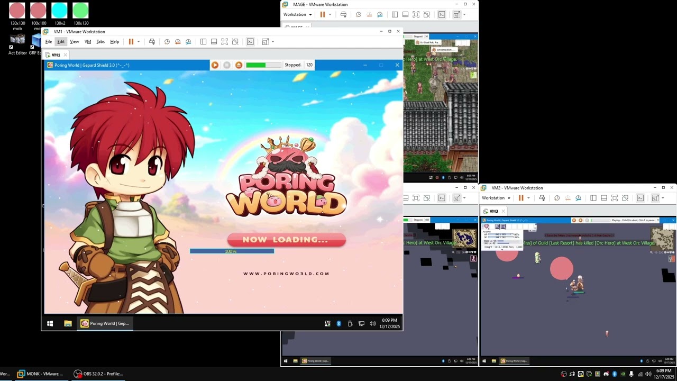Open File menu in VM1 window
Viewport: 677px width, 381px height.
(x=49, y=42)
